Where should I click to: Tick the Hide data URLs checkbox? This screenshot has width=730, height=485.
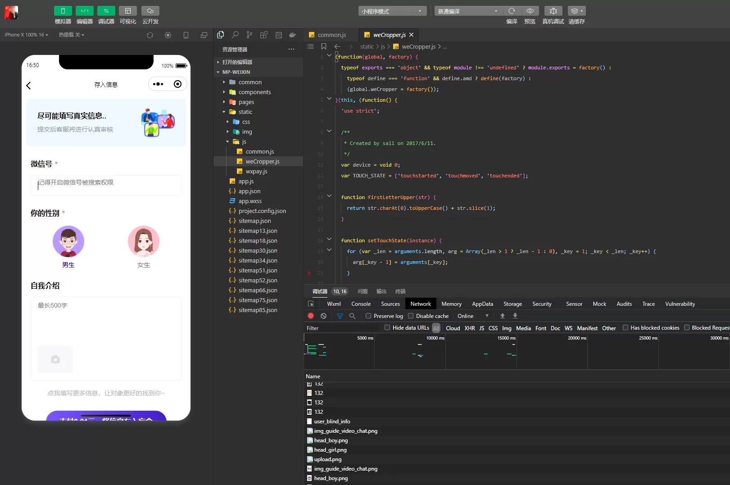click(x=387, y=328)
